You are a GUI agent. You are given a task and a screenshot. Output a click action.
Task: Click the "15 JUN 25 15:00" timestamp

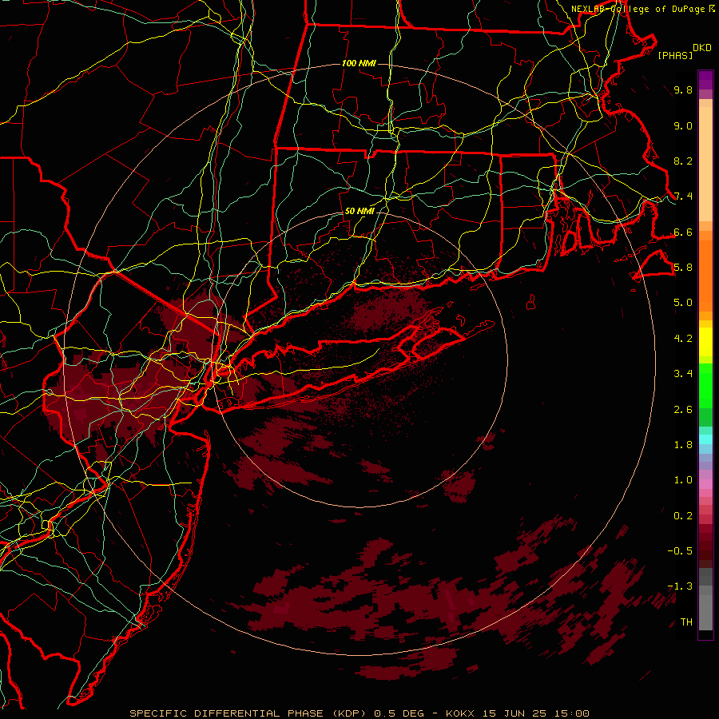coord(535,713)
